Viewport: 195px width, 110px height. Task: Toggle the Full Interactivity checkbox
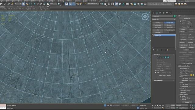[183, 63]
